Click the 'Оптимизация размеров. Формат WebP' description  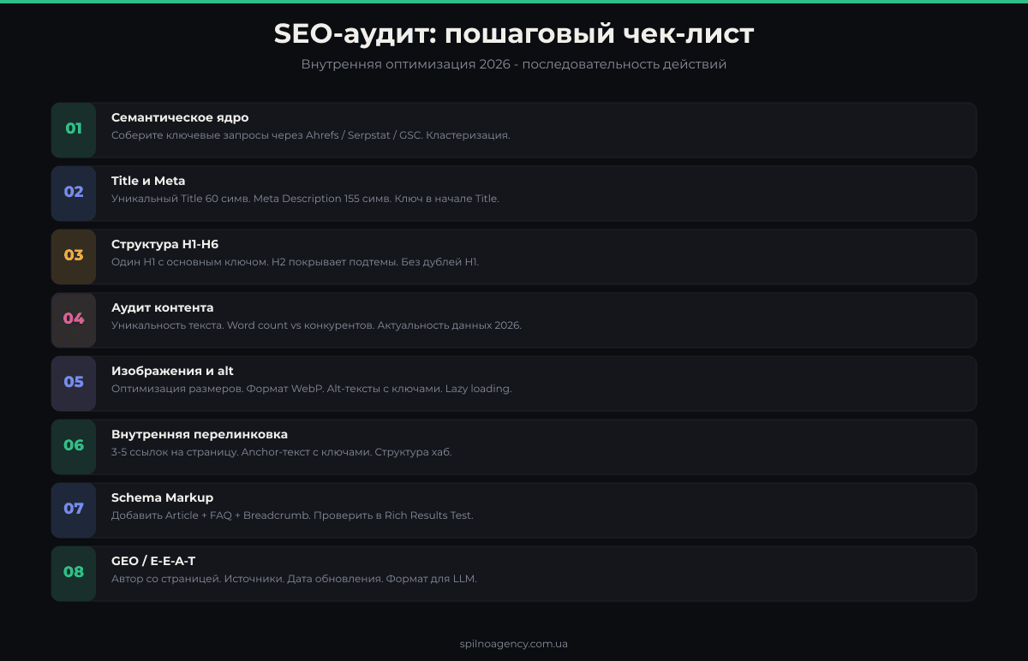pos(311,389)
